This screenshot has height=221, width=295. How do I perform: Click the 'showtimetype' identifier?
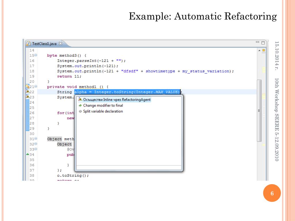click(x=160, y=71)
